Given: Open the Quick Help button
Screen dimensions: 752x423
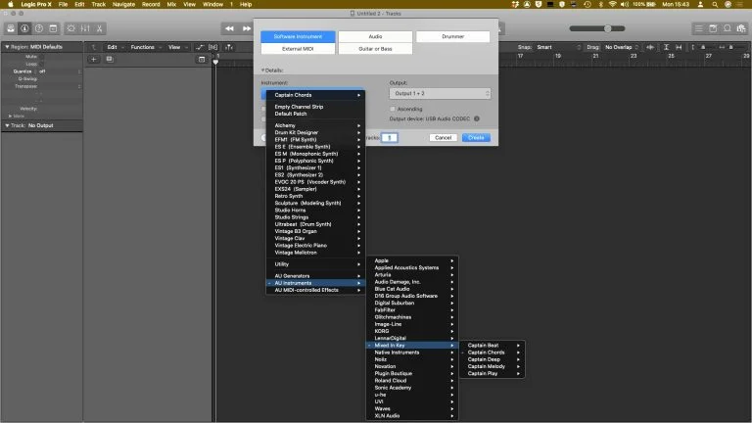Looking at the screenshot, I should [x=39, y=28].
